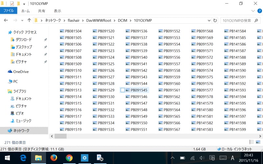Switch to large thumbnails view icon
The width and height of the screenshot is (263, 164).
click(258, 142)
